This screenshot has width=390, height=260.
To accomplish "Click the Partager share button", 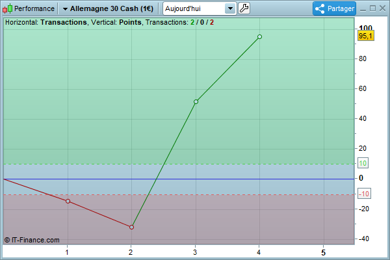I will click(x=334, y=8).
